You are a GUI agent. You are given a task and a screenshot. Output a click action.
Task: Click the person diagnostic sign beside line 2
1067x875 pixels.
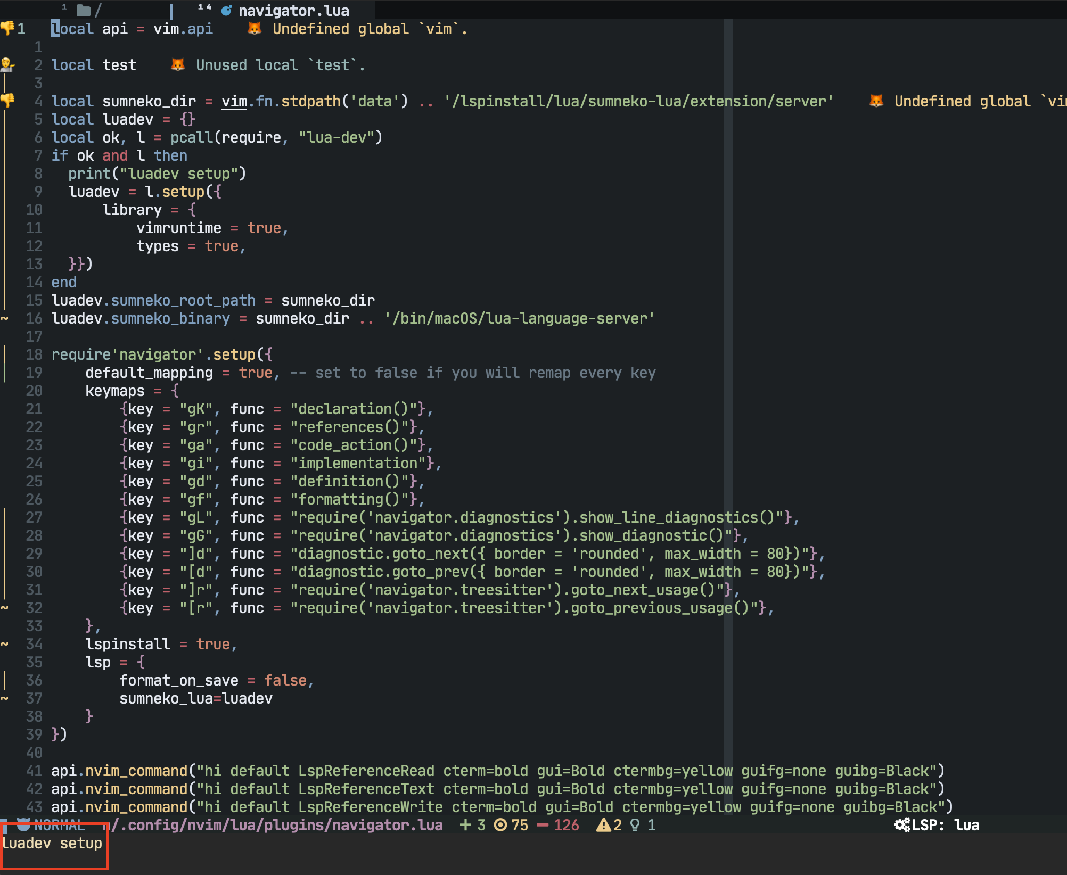[7, 65]
